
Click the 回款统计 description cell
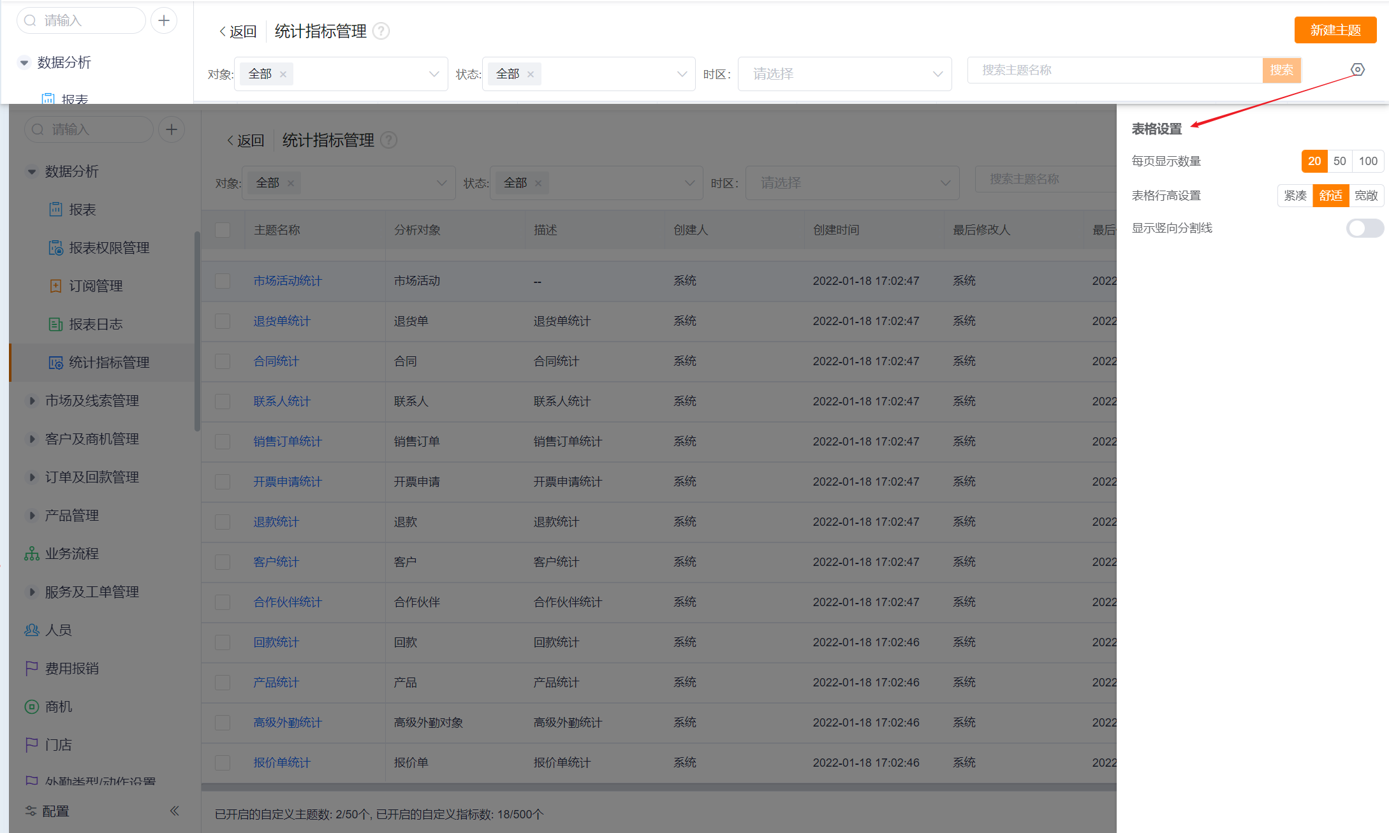(556, 642)
